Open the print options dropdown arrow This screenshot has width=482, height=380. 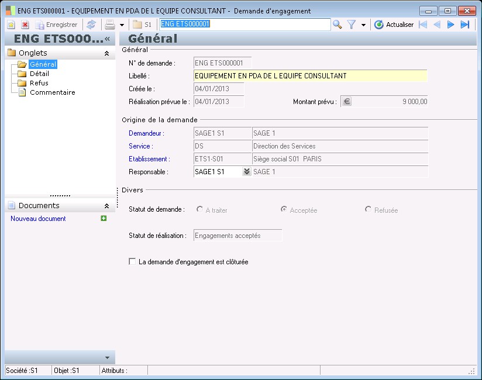(122, 25)
